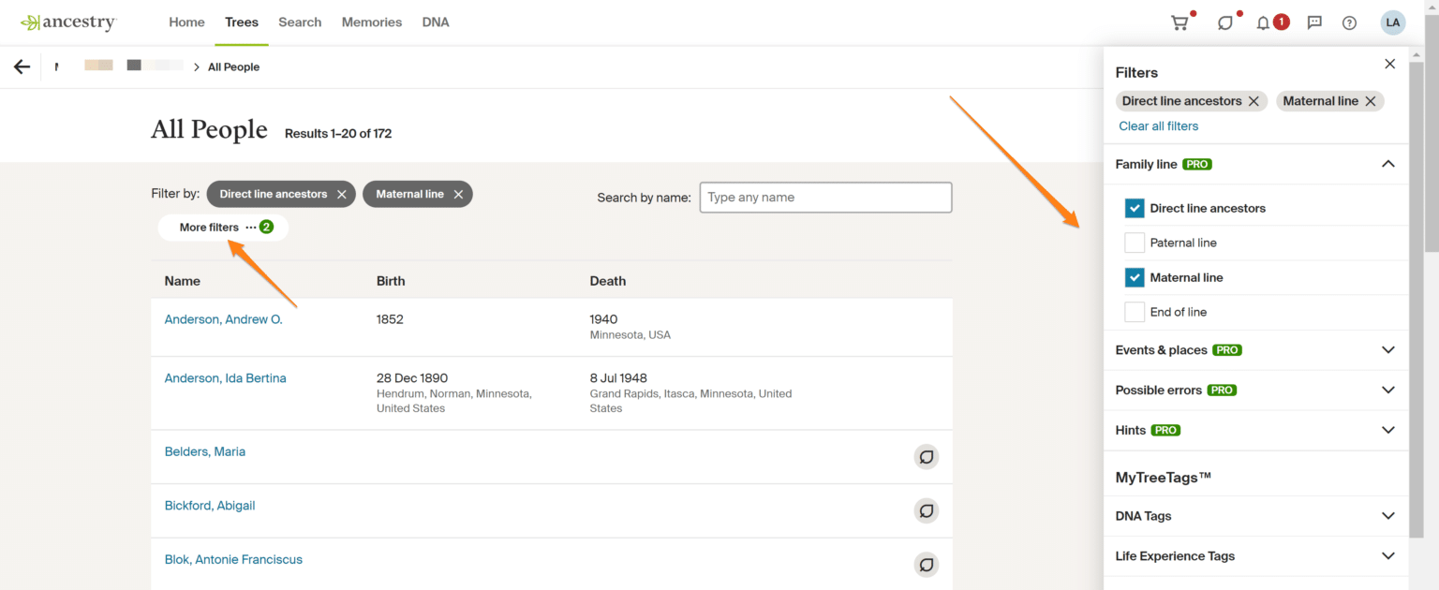Image resolution: width=1439 pixels, height=590 pixels.
Task: Close the Filters panel
Action: (1389, 64)
